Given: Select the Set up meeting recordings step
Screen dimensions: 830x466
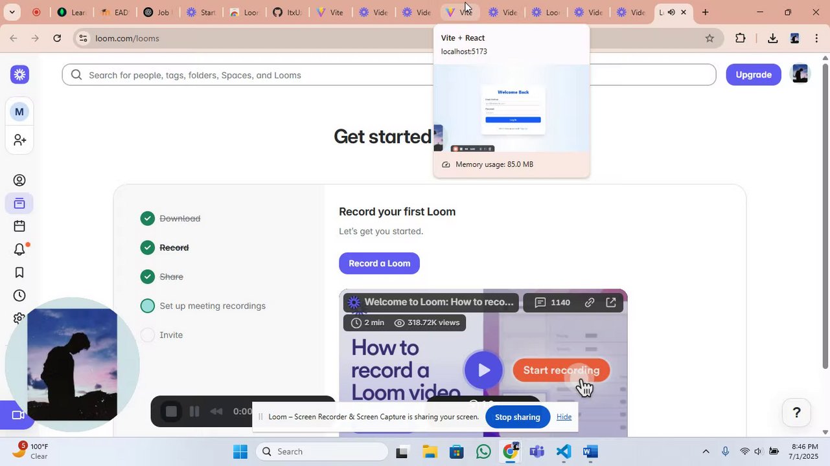Looking at the screenshot, I should [x=203, y=305].
